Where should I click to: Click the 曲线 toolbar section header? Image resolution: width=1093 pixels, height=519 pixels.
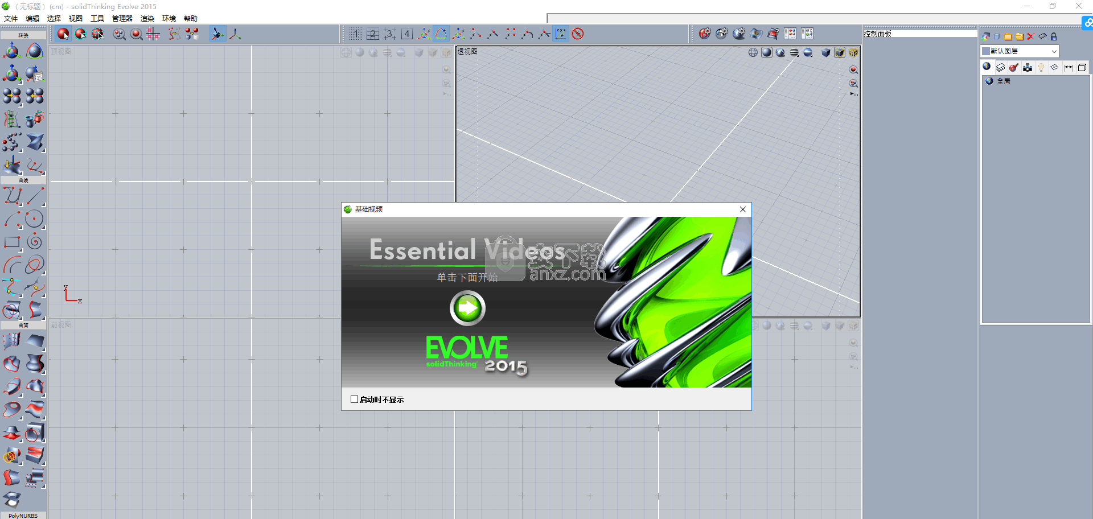click(23, 180)
